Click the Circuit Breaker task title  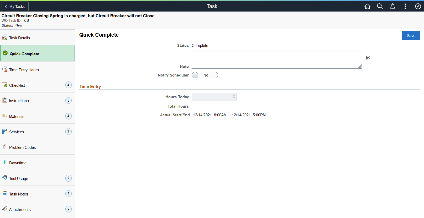(78, 16)
